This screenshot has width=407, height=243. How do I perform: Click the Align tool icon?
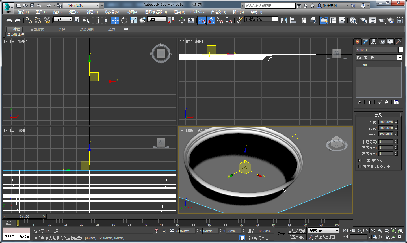point(293,20)
